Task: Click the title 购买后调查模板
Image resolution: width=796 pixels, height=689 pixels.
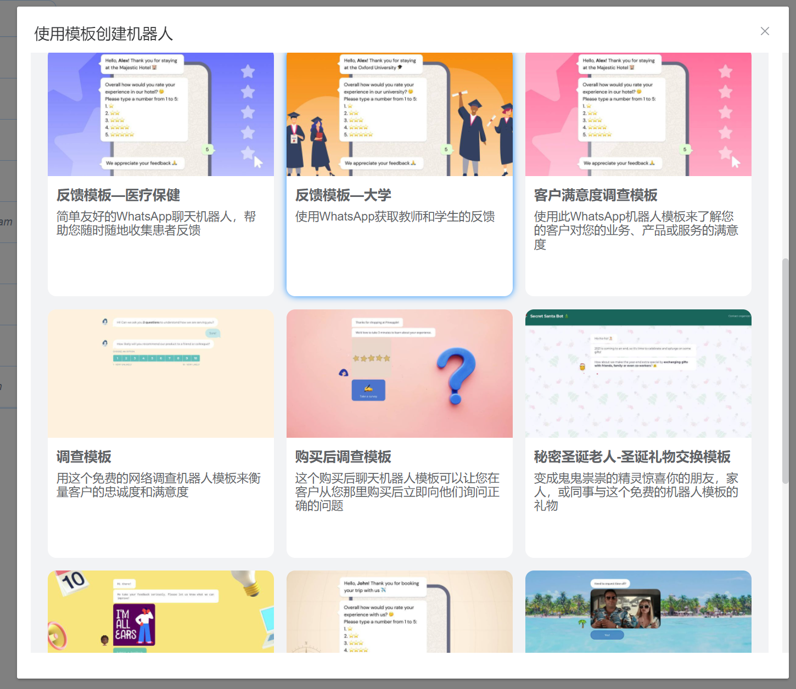Action: [x=343, y=457]
